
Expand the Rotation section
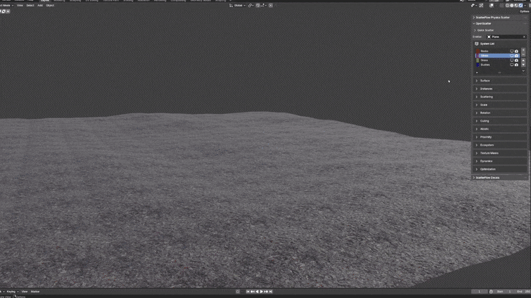pyautogui.click(x=500, y=113)
